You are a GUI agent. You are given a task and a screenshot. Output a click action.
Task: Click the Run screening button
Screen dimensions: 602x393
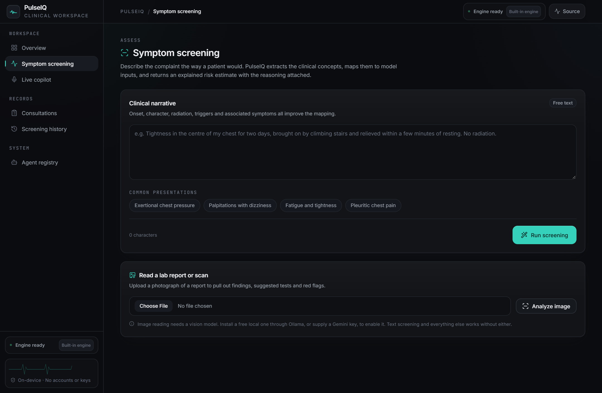544,235
